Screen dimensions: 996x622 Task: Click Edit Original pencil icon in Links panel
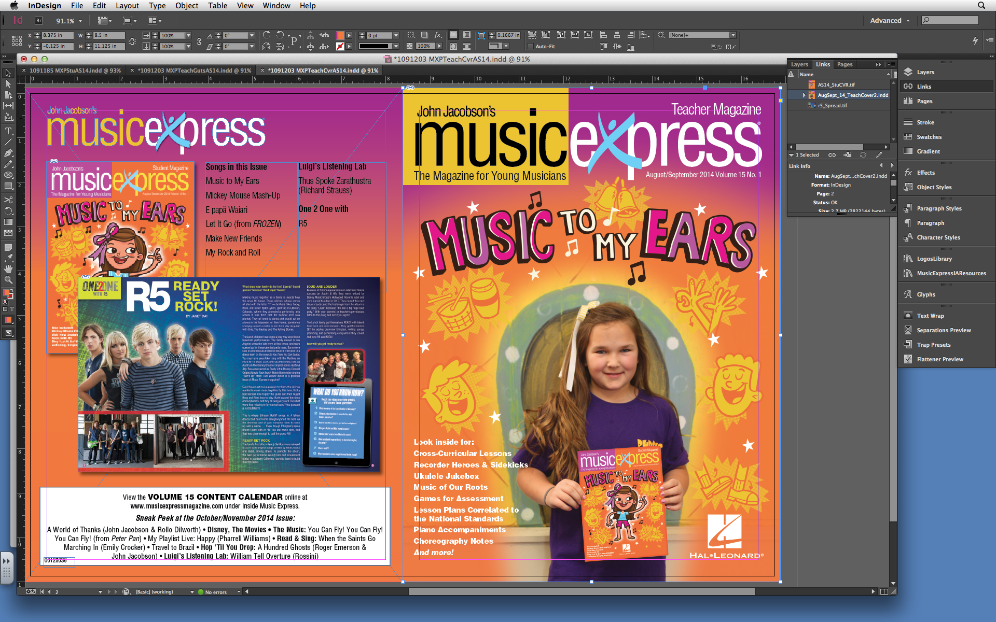click(879, 155)
